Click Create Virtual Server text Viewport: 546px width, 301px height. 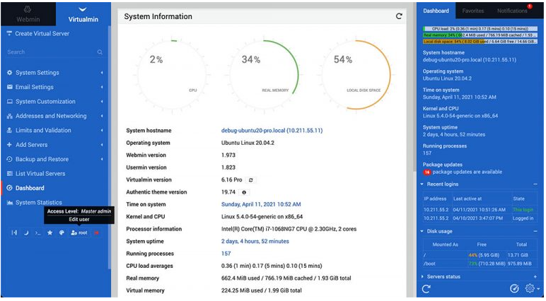(42, 34)
